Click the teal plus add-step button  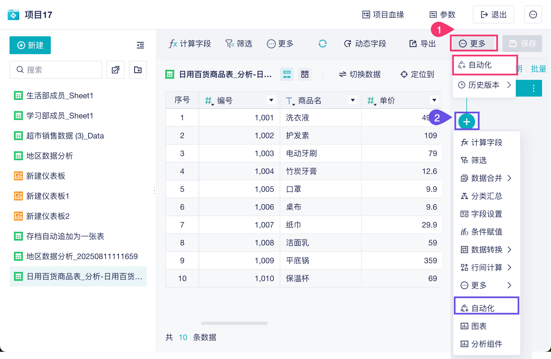(466, 122)
